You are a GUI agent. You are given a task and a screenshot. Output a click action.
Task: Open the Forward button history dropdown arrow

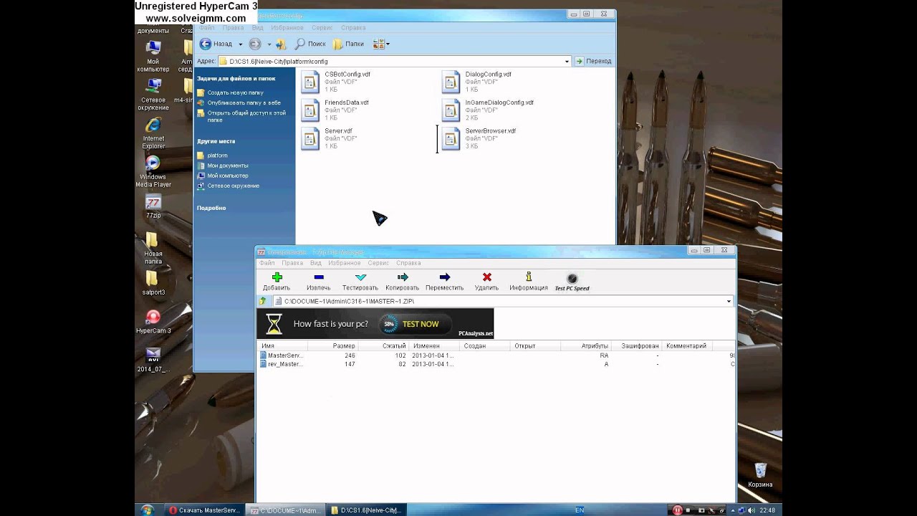(269, 44)
